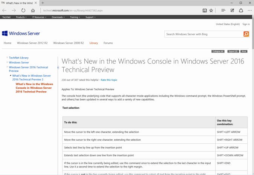Open Reading view book icon
Viewport: 254px width, 175px height.
[205, 11]
